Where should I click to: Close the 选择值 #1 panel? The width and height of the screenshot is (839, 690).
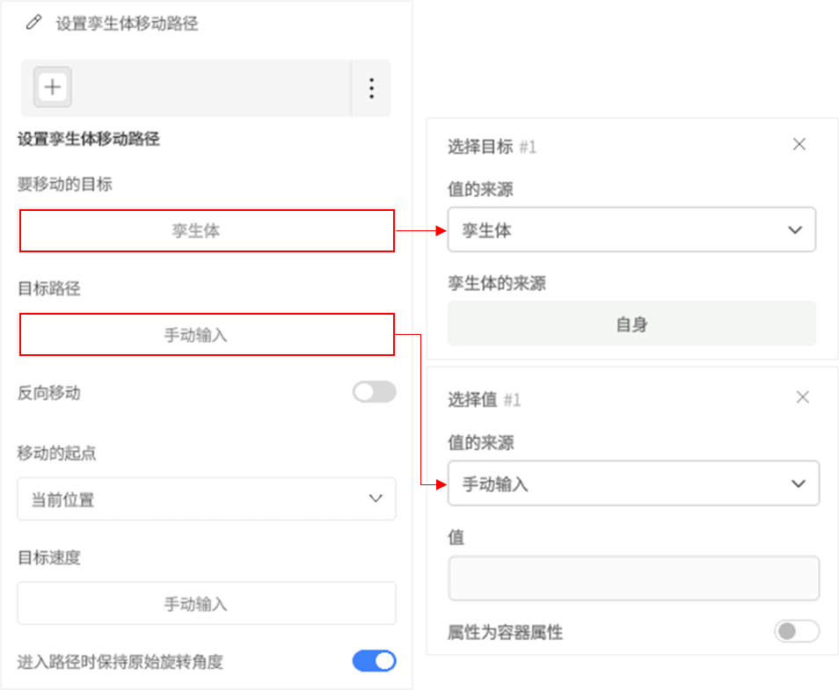pyautogui.click(x=802, y=397)
